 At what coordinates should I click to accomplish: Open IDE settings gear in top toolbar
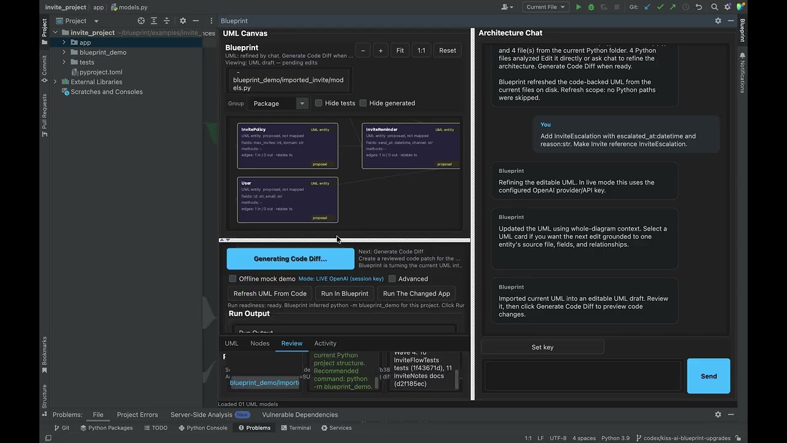[728, 7]
